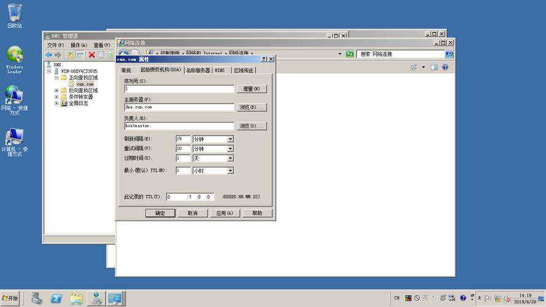Click the muted volume tray icon

point(507,298)
